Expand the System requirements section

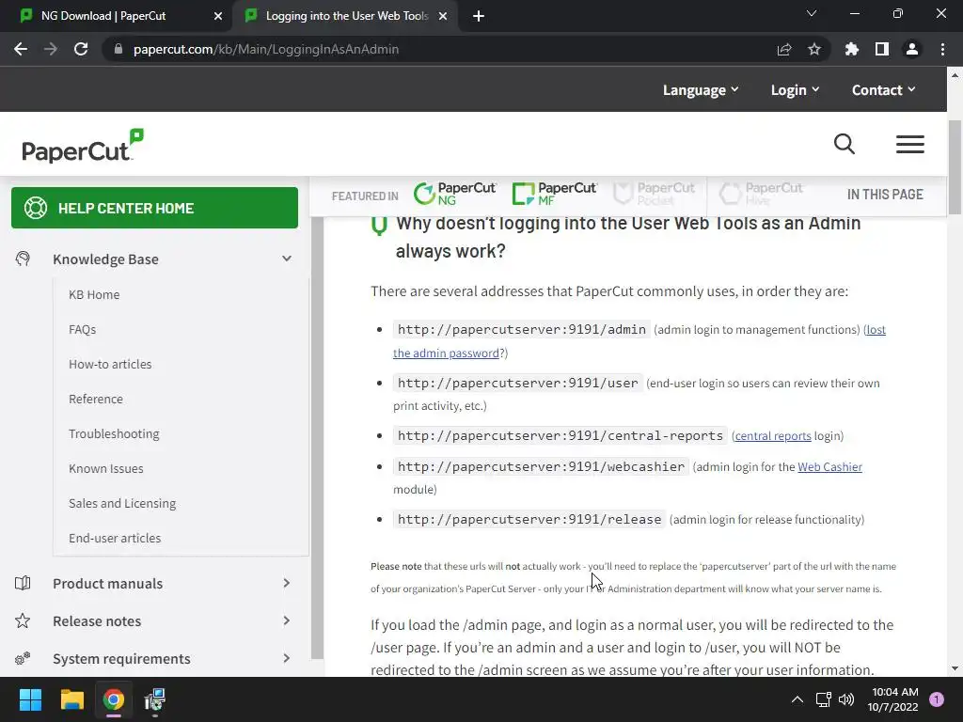coord(287,658)
